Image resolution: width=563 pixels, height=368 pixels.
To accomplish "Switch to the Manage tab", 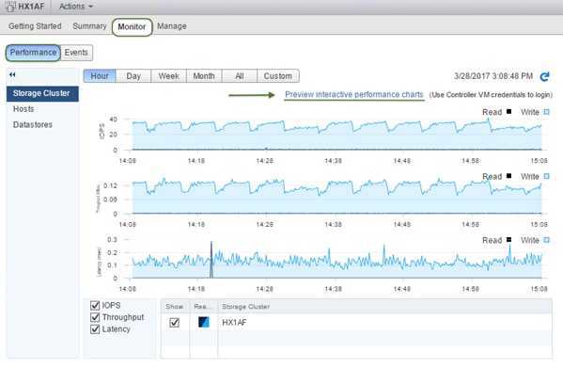I will [x=172, y=26].
